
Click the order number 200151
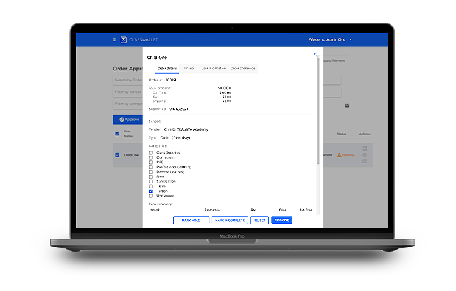pos(170,80)
